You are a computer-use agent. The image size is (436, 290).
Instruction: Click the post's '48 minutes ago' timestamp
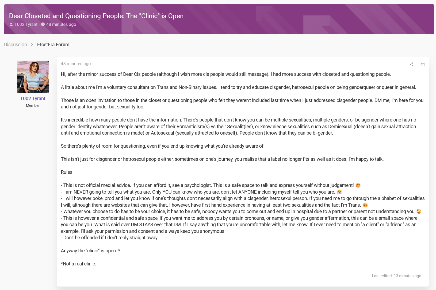pos(76,64)
